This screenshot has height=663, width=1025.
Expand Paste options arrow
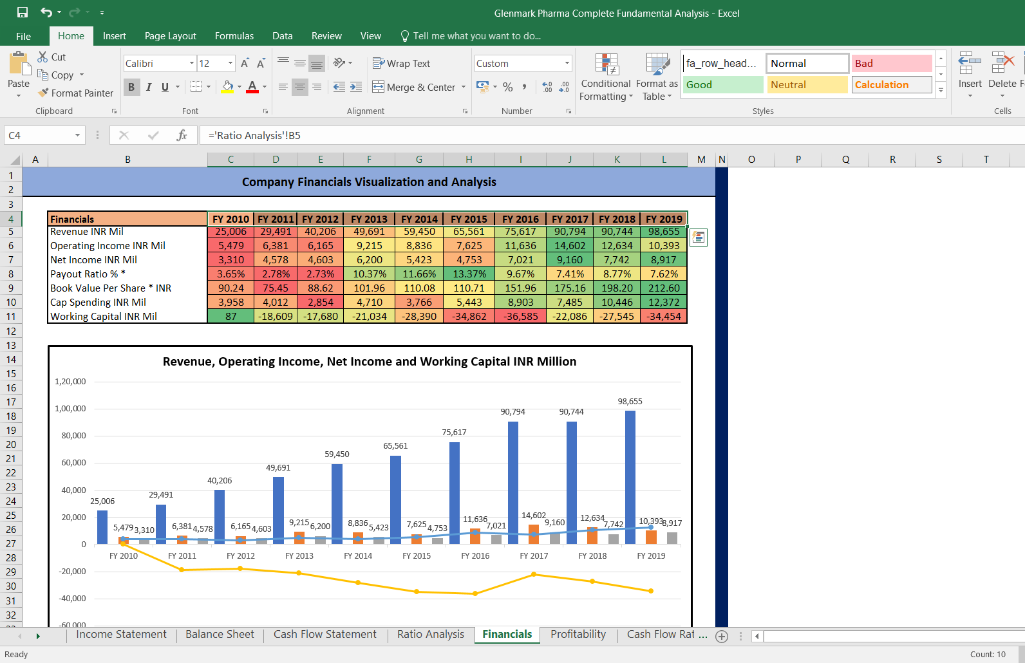(19, 95)
